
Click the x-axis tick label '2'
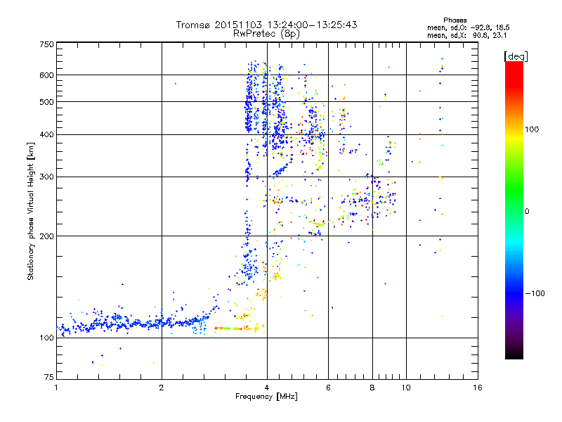162,388
